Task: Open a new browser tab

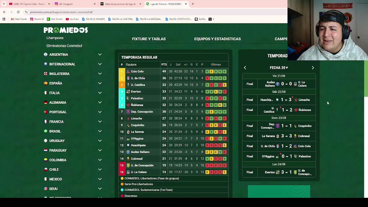Action: (x=193, y=4)
